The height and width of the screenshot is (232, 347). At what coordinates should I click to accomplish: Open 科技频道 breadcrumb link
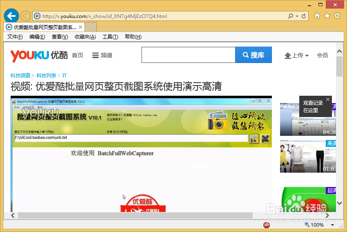20,75
